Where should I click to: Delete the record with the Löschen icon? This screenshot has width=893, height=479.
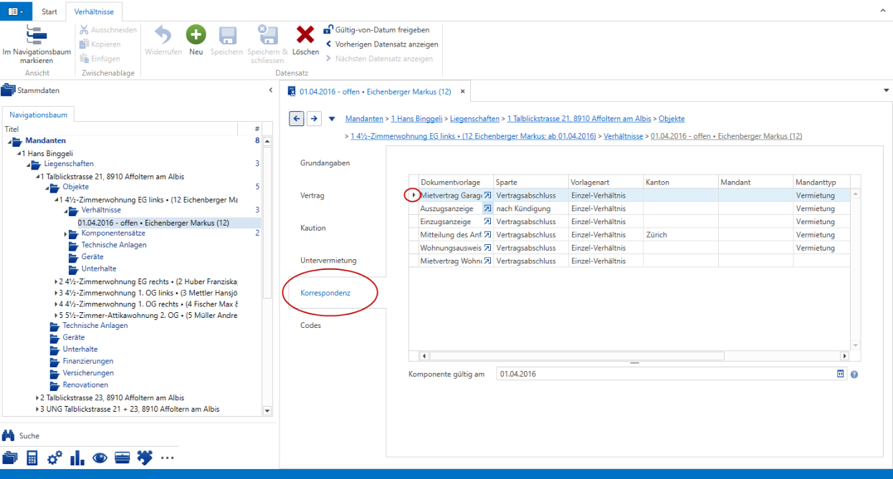coord(306,34)
